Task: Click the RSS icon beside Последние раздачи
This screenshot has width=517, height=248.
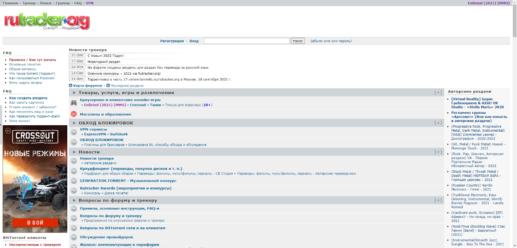Action: [108, 86]
